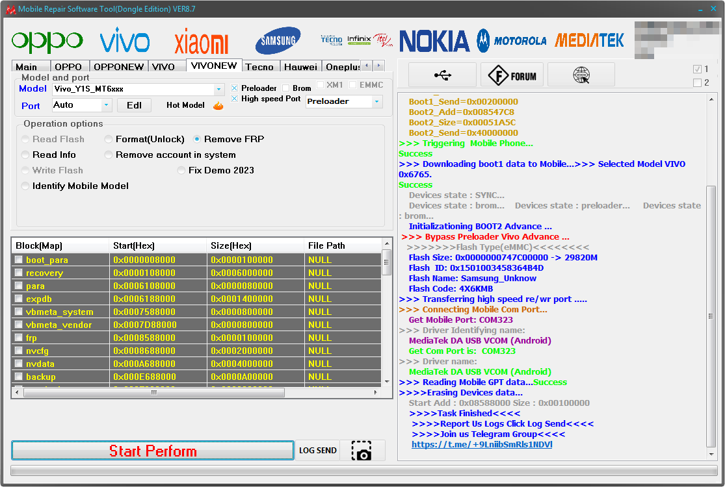Switch to the OPPO tab

pyautogui.click(x=68, y=67)
